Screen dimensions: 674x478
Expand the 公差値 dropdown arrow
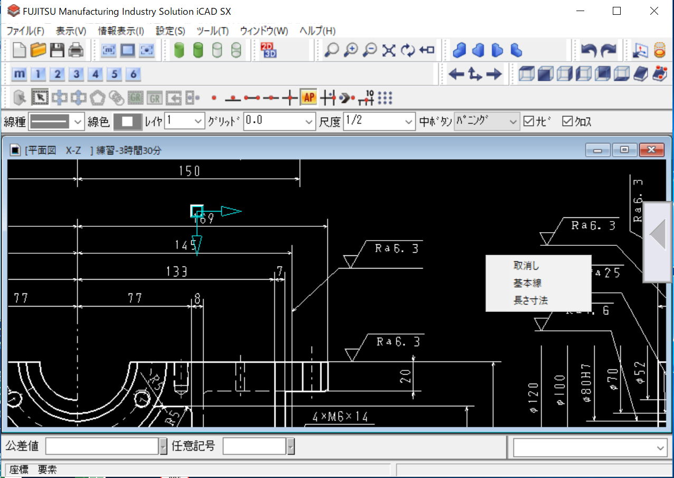[x=163, y=446]
